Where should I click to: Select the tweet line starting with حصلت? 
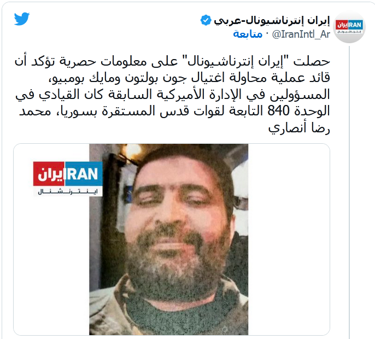click(172, 61)
